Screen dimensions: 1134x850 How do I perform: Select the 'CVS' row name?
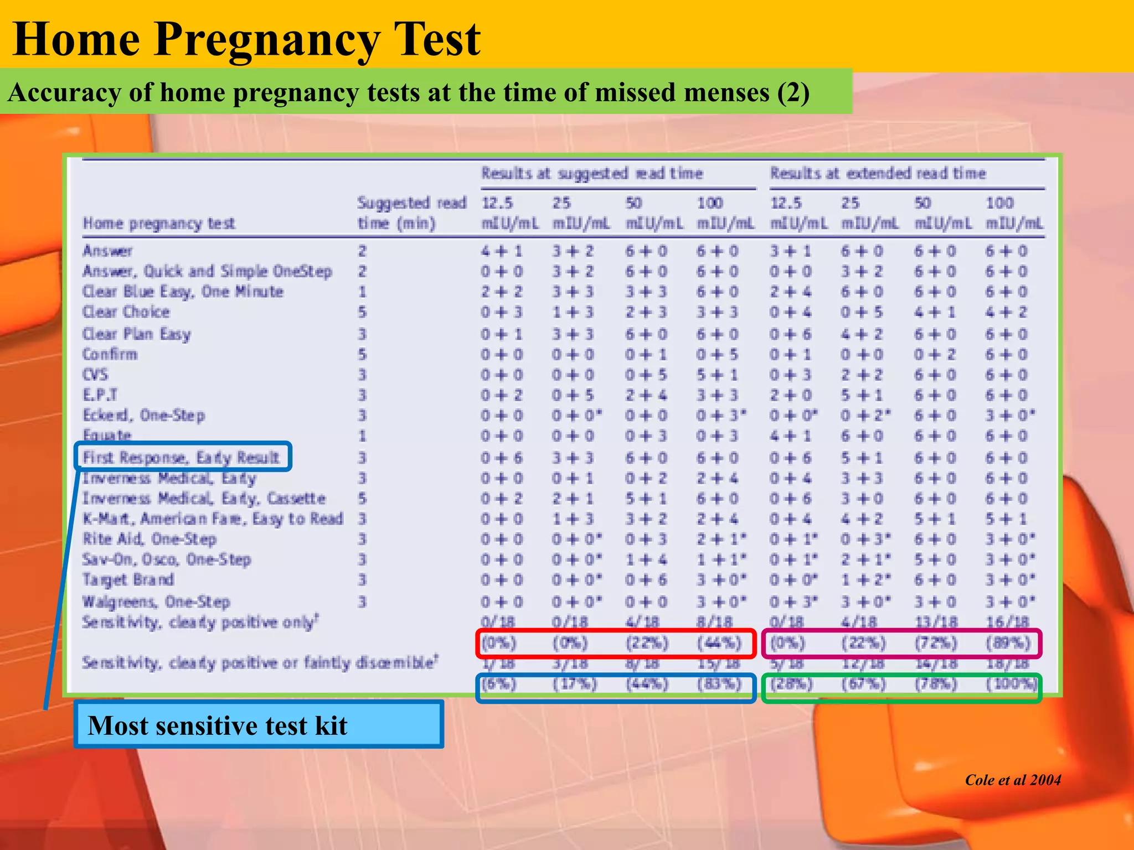point(95,375)
